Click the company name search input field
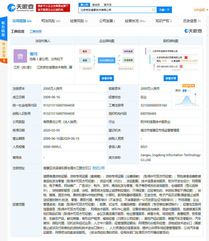The height and width of the screenshot is (241, 209). click(x=115, y=10)
